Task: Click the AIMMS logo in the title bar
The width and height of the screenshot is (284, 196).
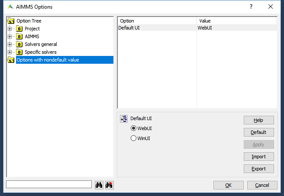Action: 10,7
